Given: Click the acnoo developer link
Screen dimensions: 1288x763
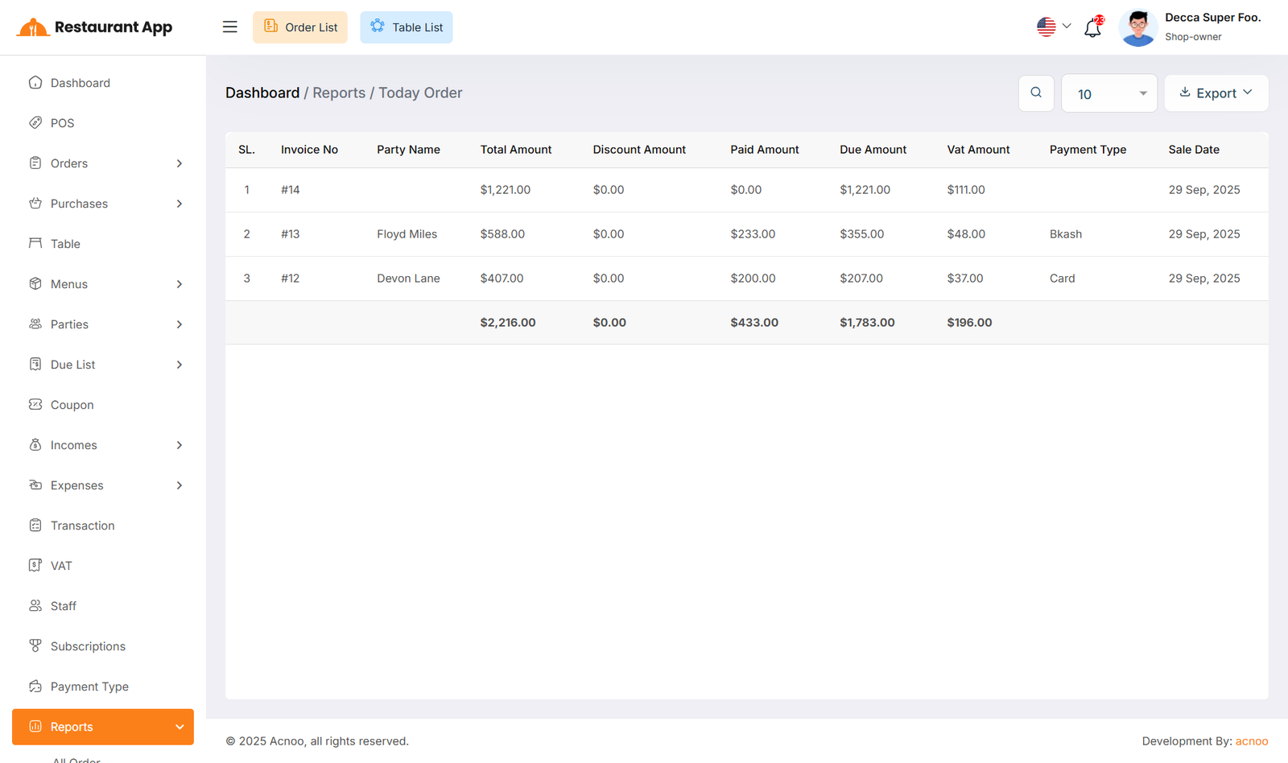Looking at the screenshot, I should (1252, 741).
